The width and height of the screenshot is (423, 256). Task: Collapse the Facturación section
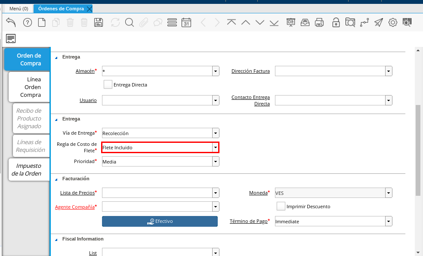pos(56,179)
